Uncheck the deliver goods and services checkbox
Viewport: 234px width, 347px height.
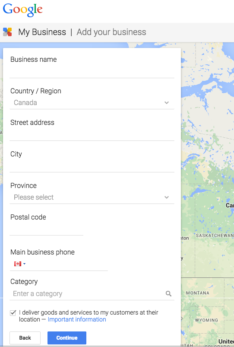13,313
